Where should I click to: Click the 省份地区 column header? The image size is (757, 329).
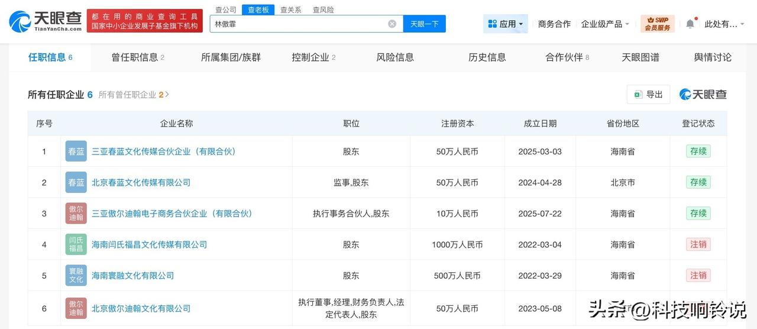coord(623,123)
